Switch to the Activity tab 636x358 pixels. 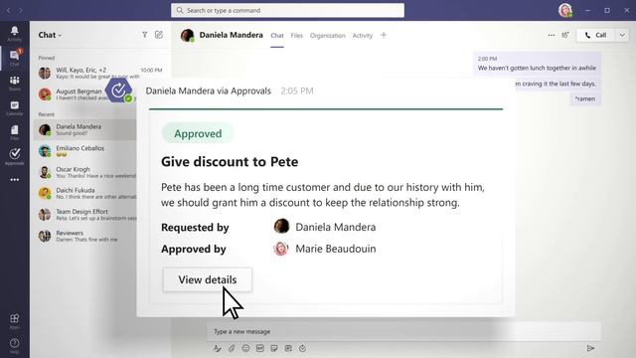pyautogui.click(x=362, y=36)
